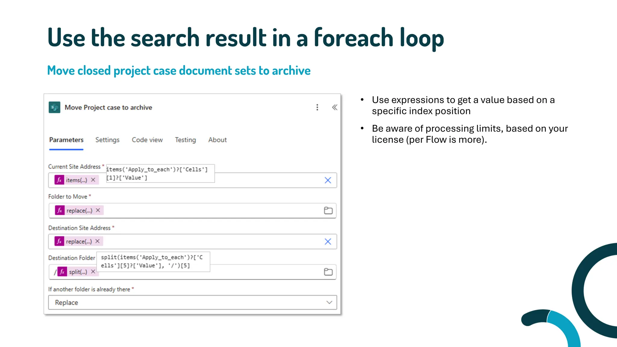
Task: Click fx icon in Folder to Move token
Action: click(60, 210)
